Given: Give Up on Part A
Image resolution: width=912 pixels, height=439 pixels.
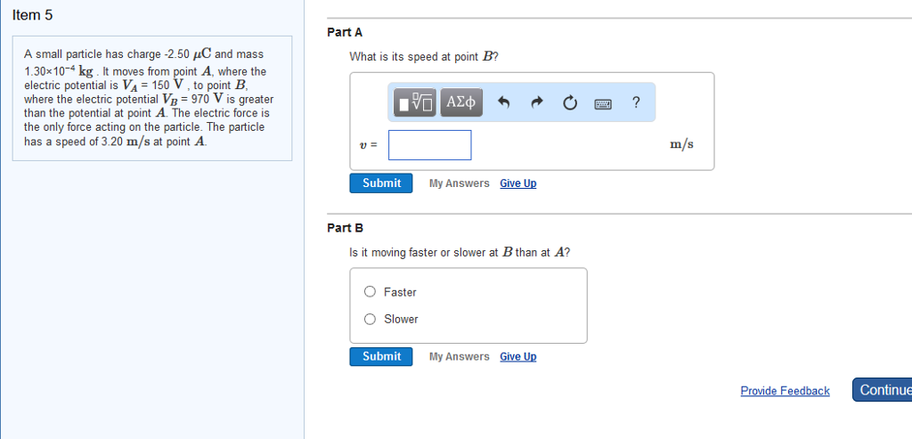Looking at the screenshot, I should [x=518, y=183].
